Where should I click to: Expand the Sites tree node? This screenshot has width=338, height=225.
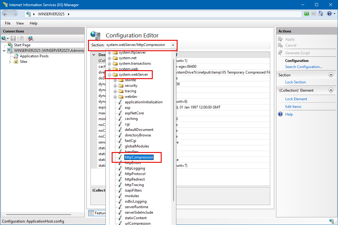11,62
